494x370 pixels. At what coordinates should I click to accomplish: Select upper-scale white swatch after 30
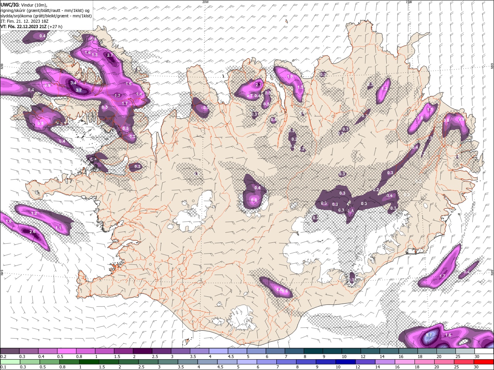tap(484, 351)
